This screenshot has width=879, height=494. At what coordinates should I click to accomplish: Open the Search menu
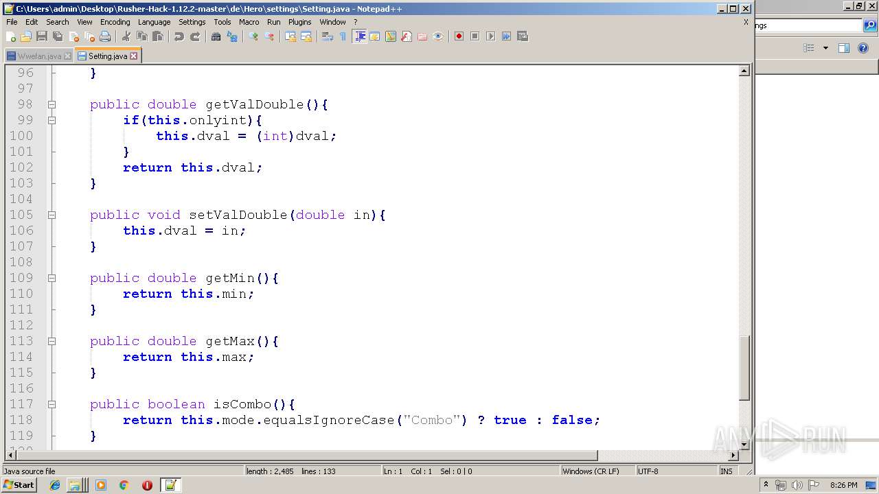58,22
